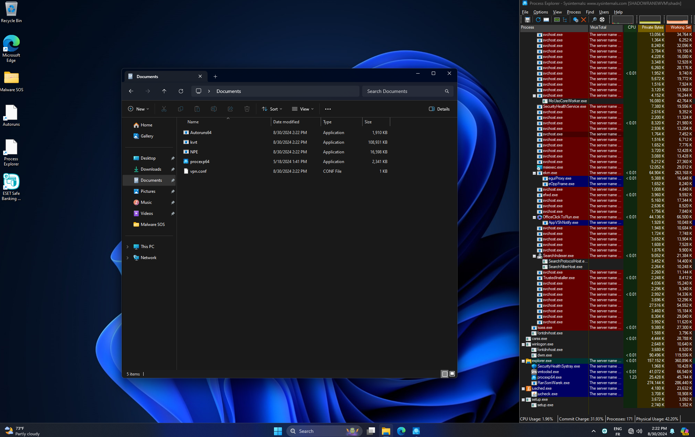Viewport: 695px width, 437px height.
Task: Open the Find menu in Process Explorer
Action: pyautogui.click(x=590, y=12)
